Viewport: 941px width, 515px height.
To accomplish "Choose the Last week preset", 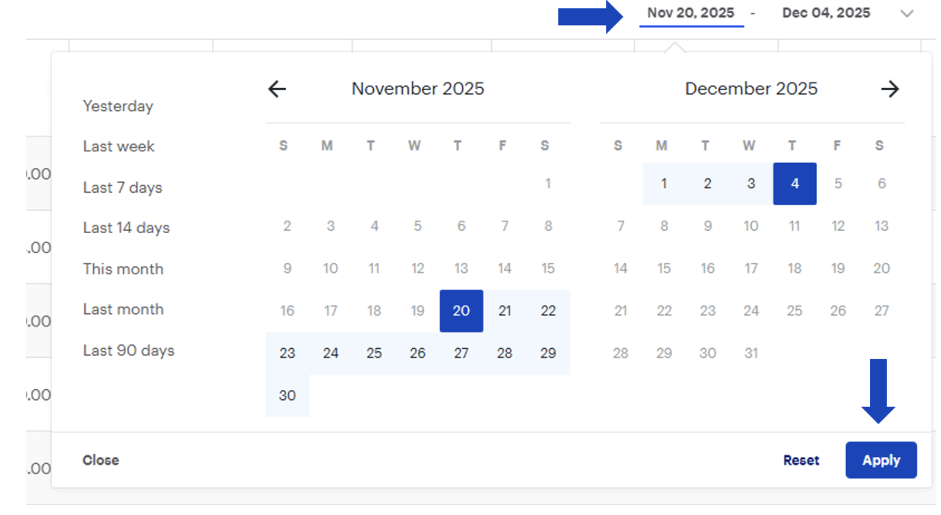I will click(x=119, y=147).
